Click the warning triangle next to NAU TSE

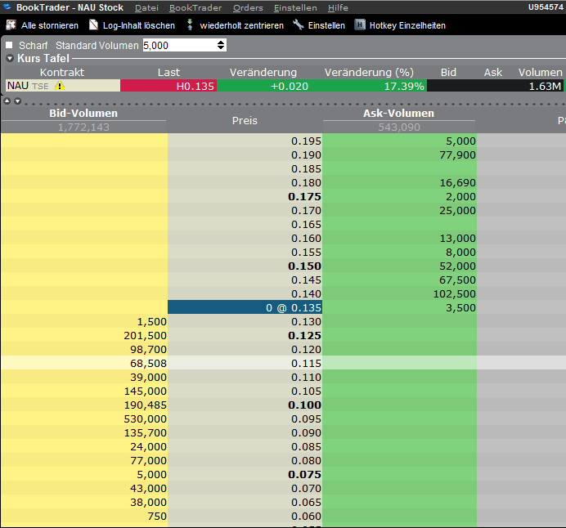60,86
